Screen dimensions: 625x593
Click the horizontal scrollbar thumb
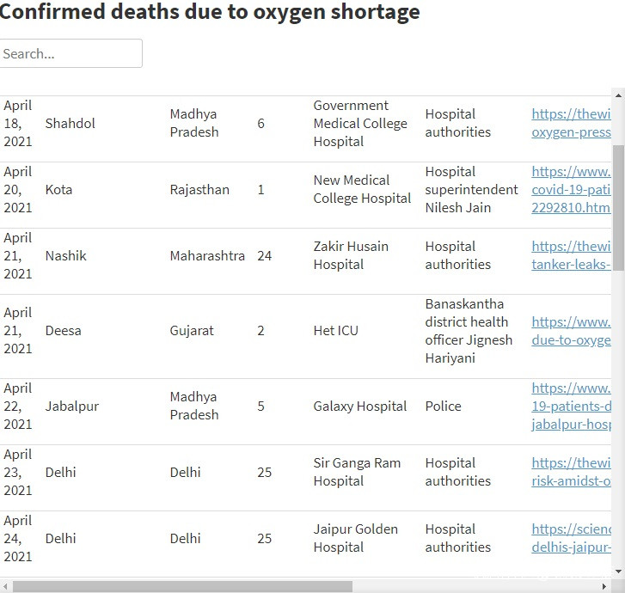point(182,586)
